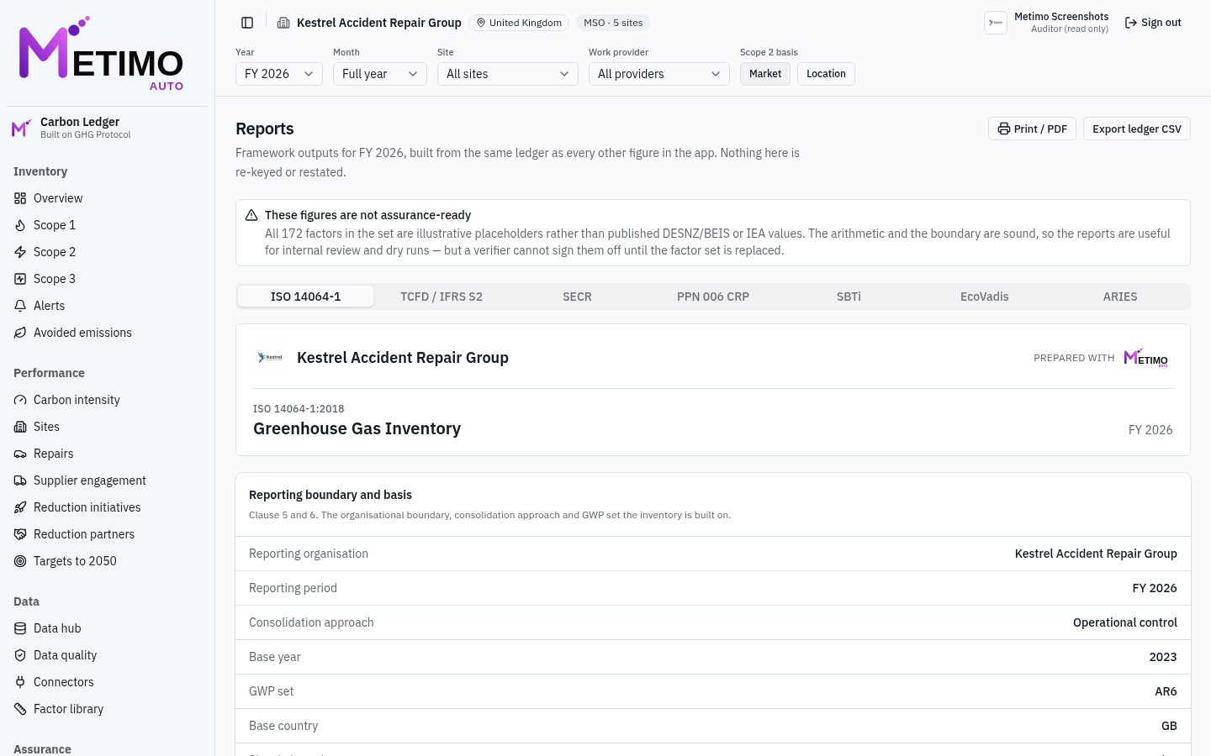Image resolution: width=1211 pixels, height=756 pixels.
Task: Open the Year FY 2026 dropdown
Action: pos(279,74)
